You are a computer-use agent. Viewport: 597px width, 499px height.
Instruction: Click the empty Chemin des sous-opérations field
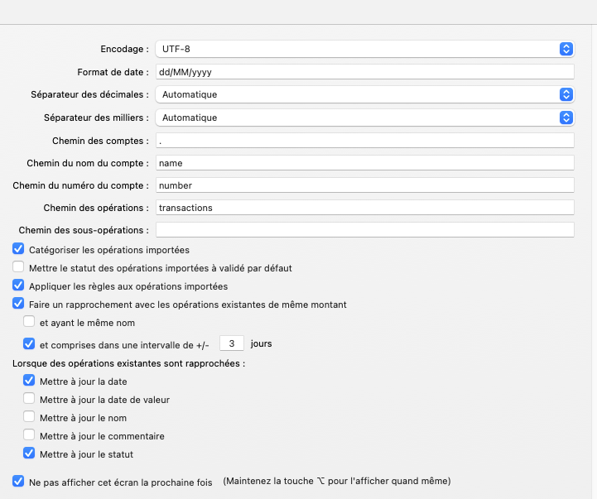pyautogui.click(x=364, y=229)
